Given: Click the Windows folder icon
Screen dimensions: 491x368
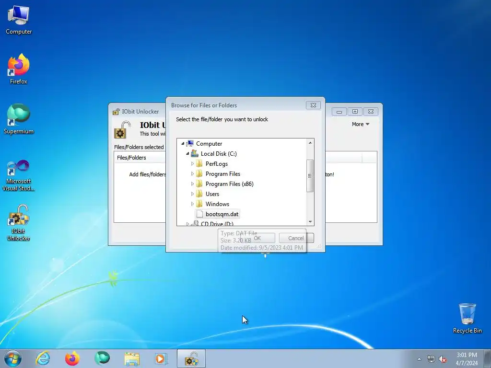Looking at the screenshot, I should point(199,204).
